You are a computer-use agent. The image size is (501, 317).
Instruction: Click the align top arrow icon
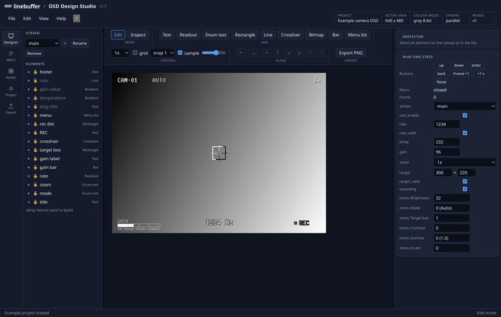click(278, 53)
